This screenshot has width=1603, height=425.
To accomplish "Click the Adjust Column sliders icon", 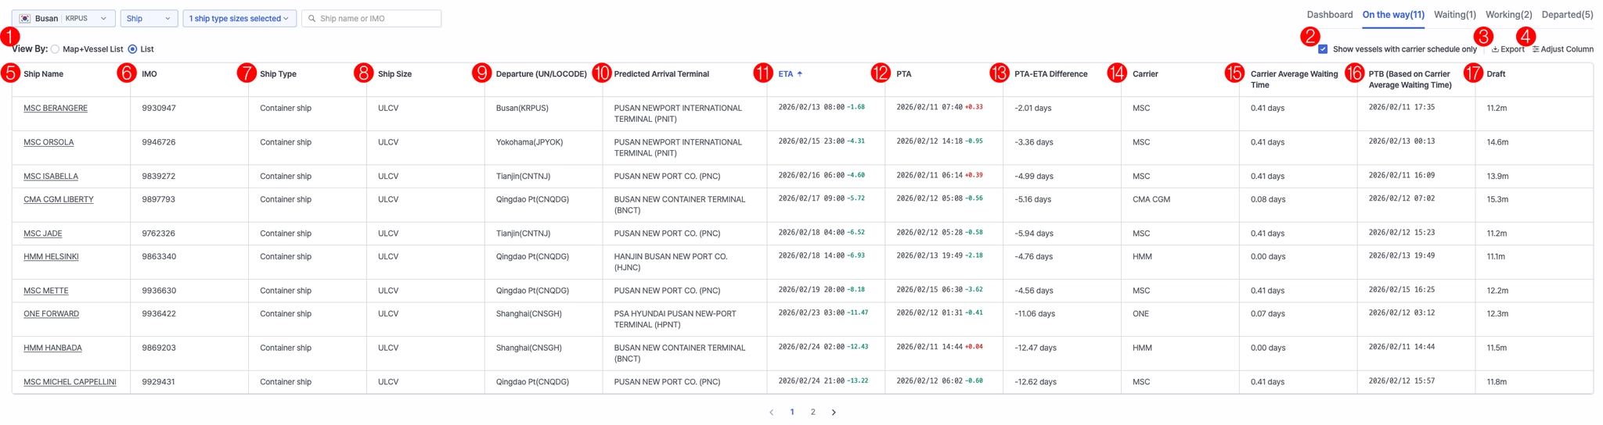I will (x=1536, y=49).
